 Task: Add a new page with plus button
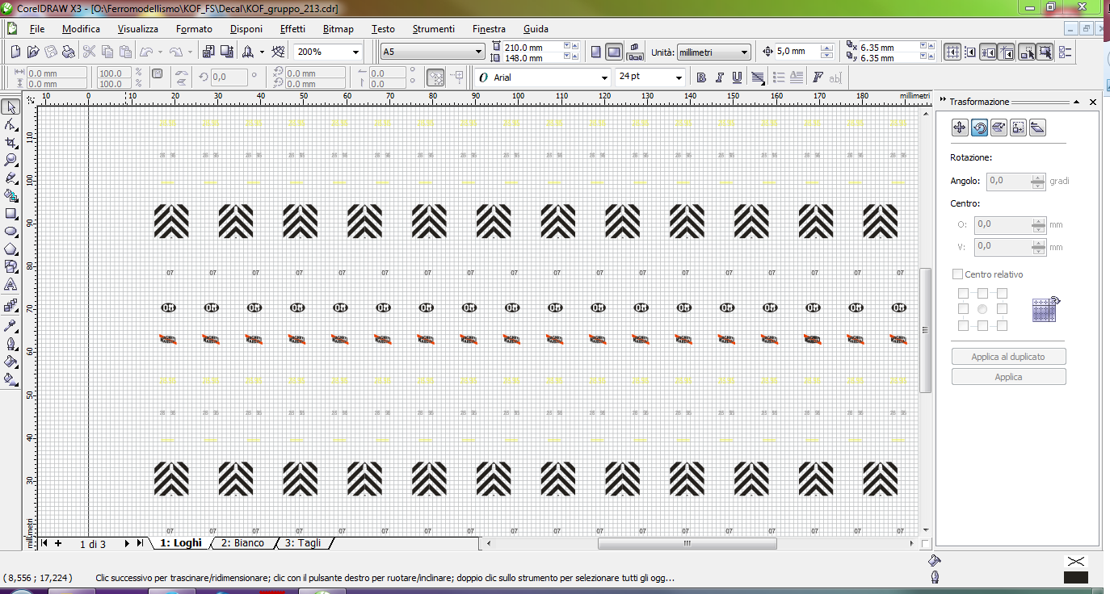[x=58, y=544]
